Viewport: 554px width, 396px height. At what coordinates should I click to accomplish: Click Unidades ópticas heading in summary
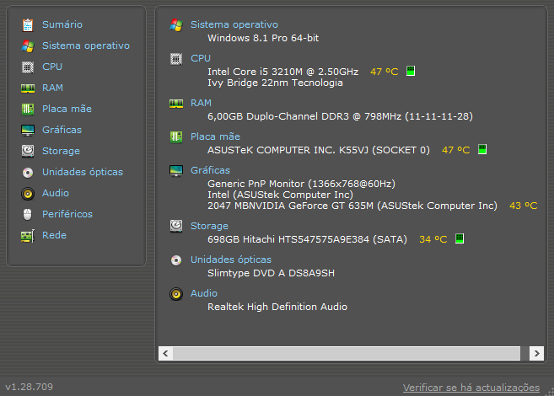[x=231, y=260]
